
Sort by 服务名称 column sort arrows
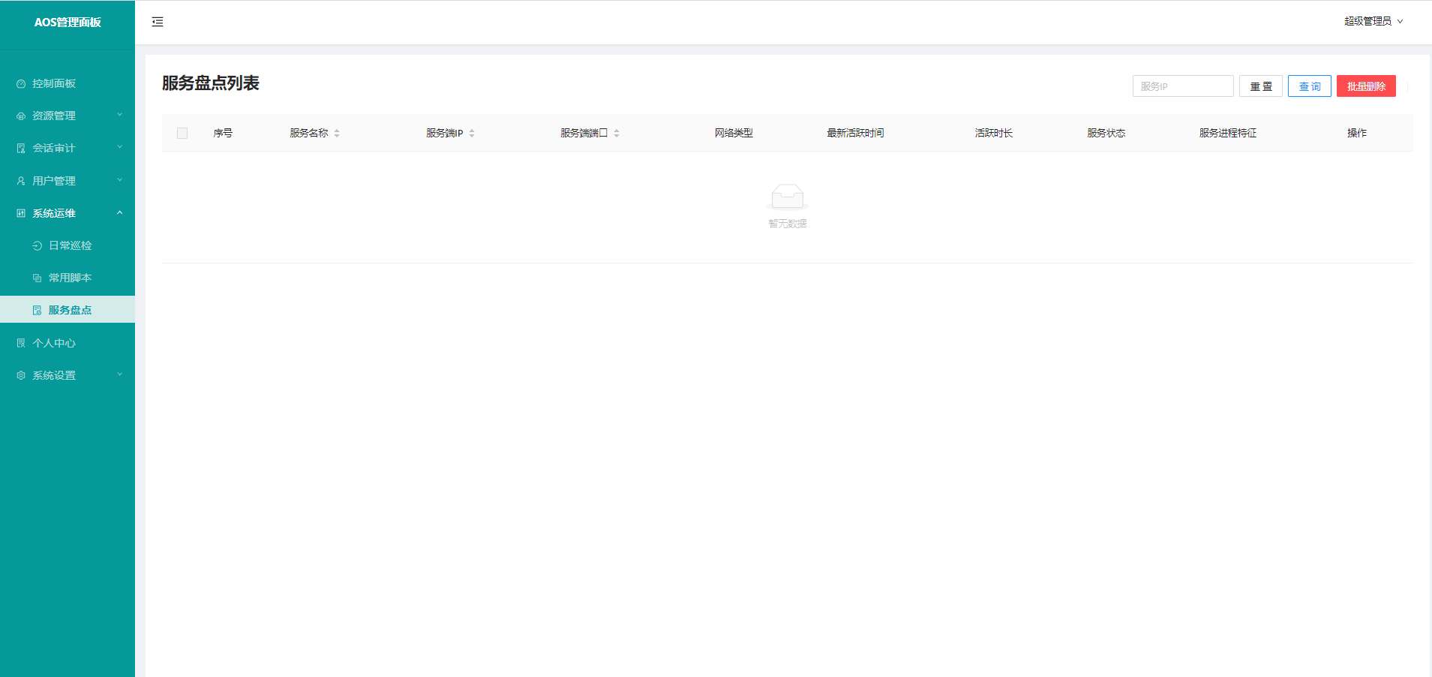click(337, 134)
